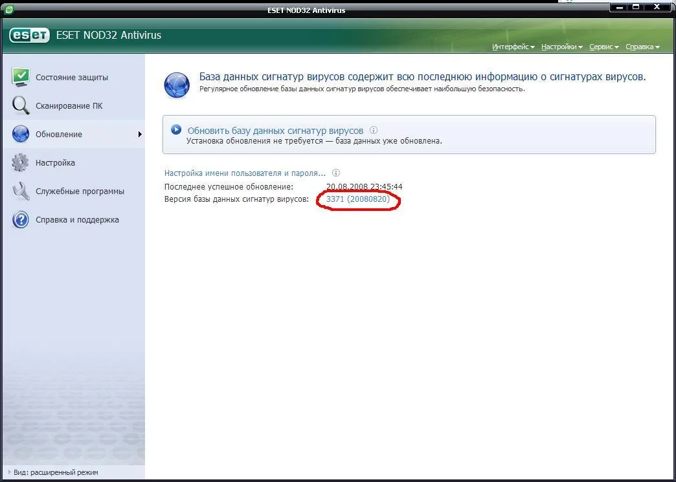Click the magnifier icon for PC scanning

[20, 106]
